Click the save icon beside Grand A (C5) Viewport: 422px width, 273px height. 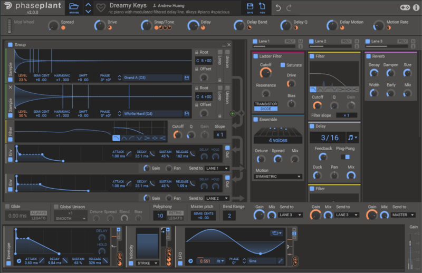[x=186, y=77]
